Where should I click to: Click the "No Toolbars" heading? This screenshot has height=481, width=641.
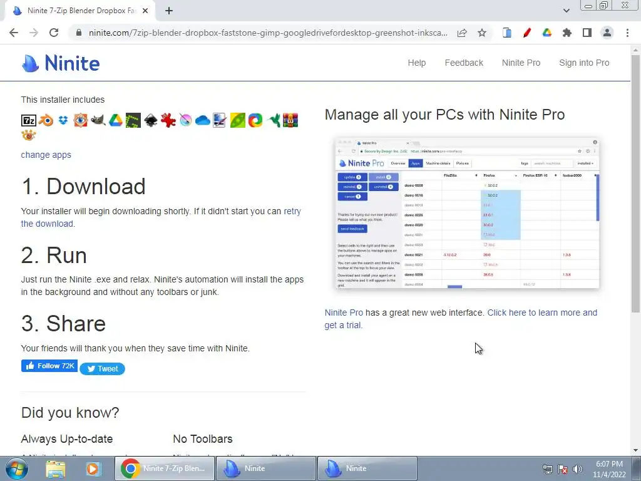[203, 439]
